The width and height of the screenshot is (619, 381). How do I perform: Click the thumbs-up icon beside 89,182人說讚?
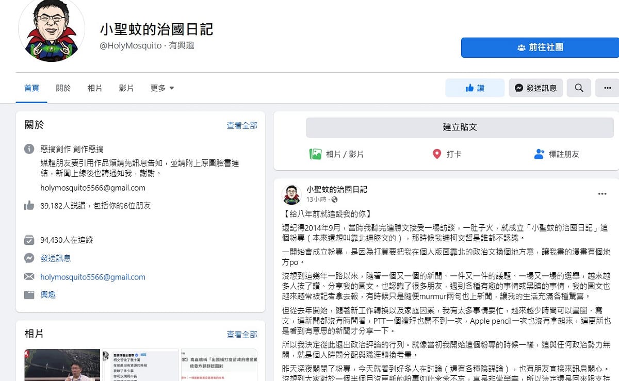pos(29,206)
